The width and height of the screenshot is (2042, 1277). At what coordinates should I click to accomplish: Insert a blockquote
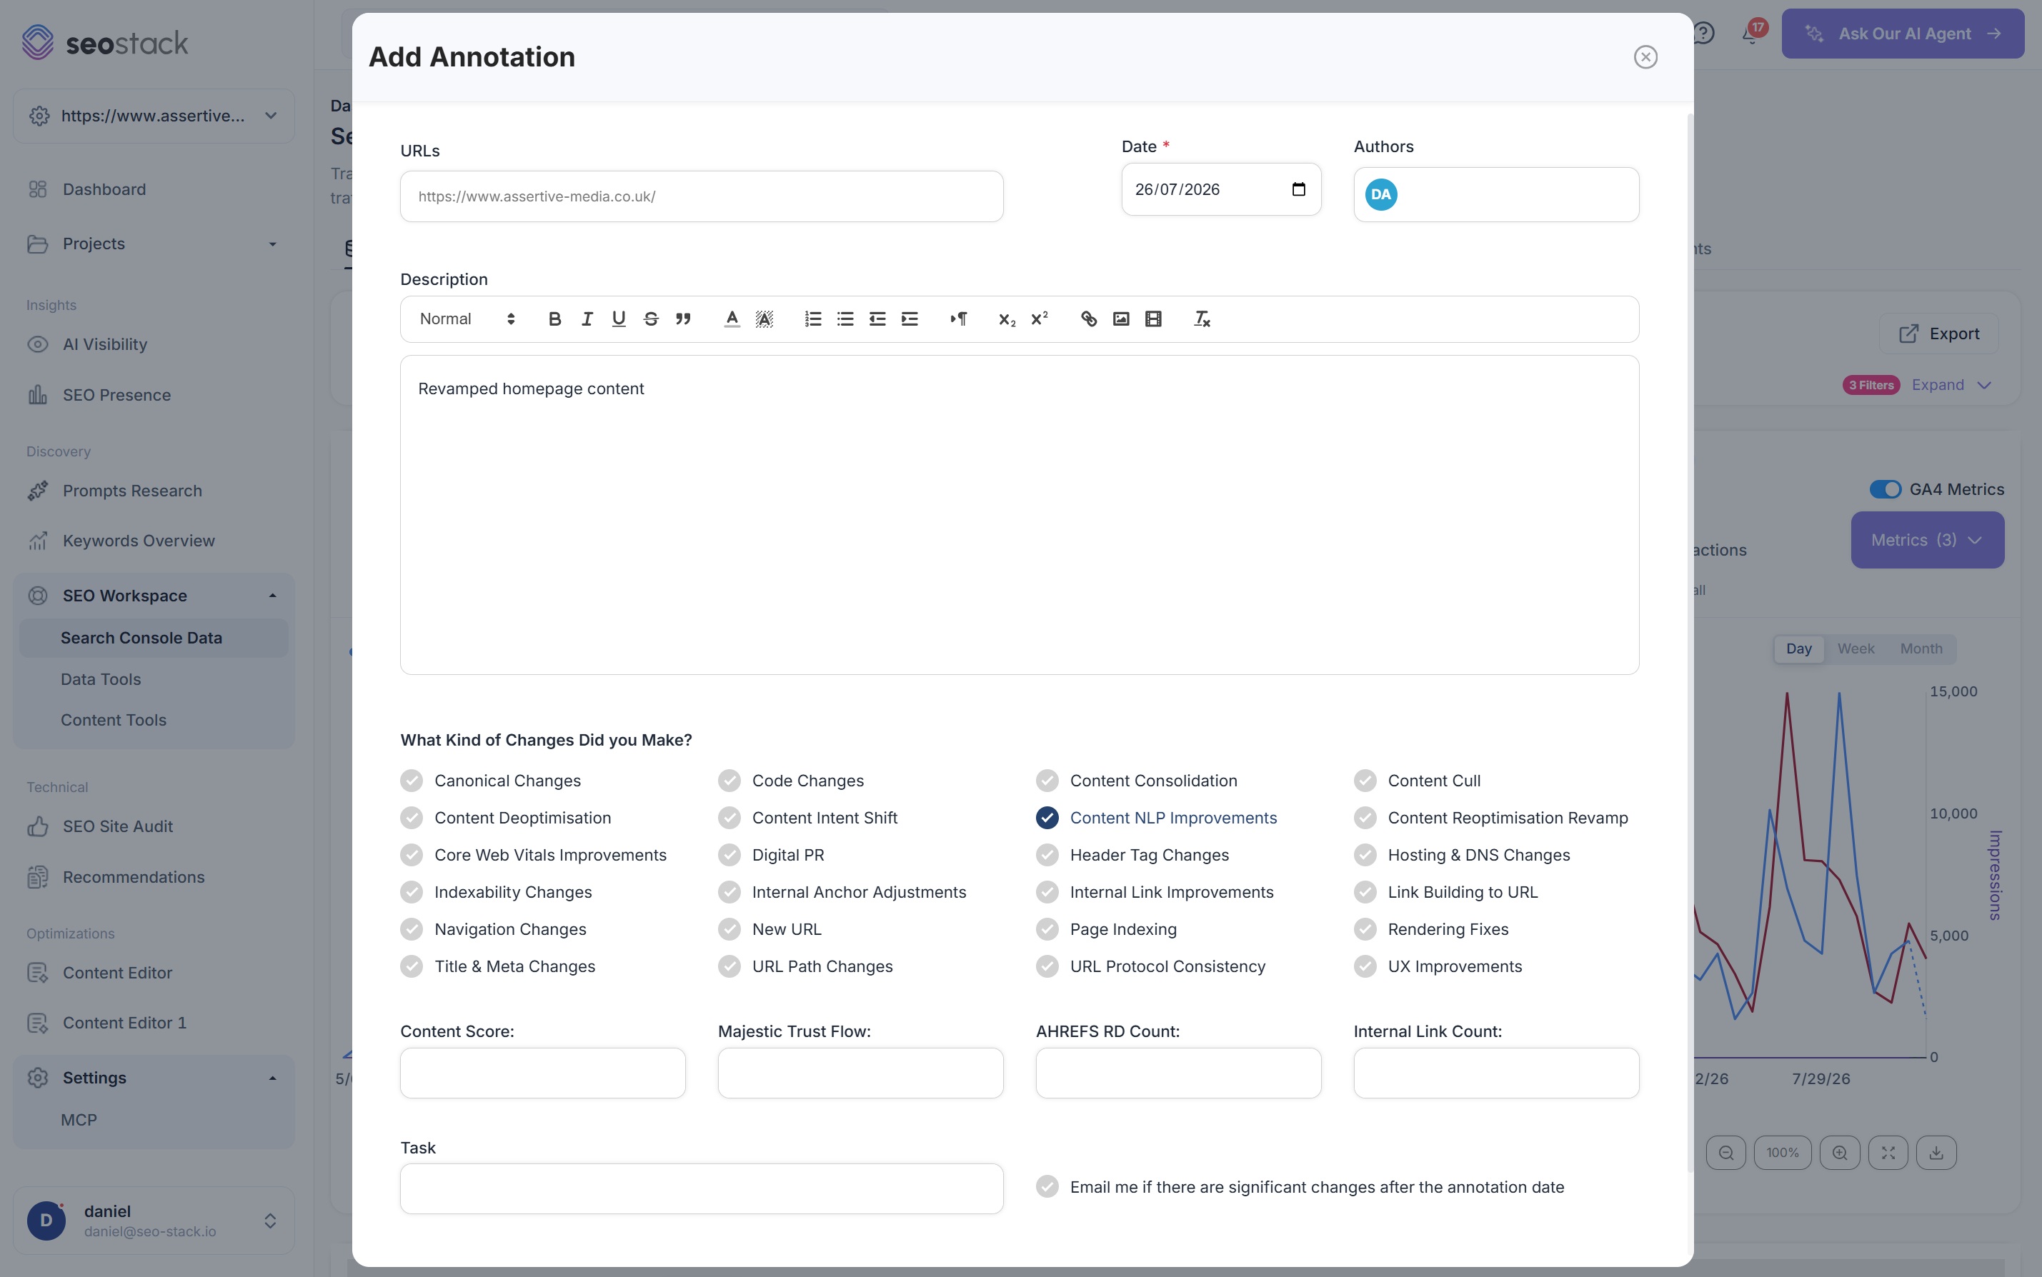coord(682,319)
